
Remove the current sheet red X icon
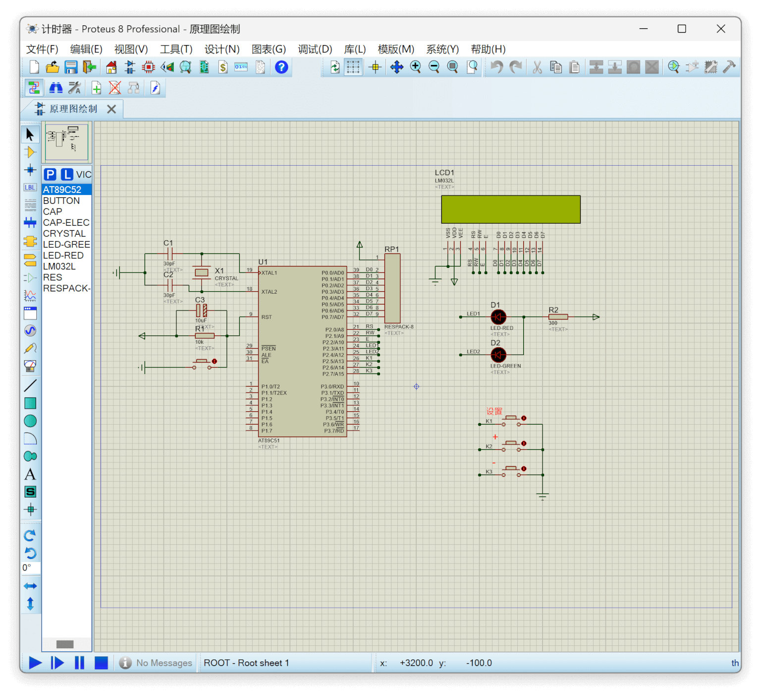(x=115, y=88)
